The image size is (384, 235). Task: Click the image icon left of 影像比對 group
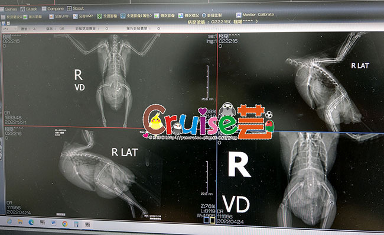[x=157, y=16]
